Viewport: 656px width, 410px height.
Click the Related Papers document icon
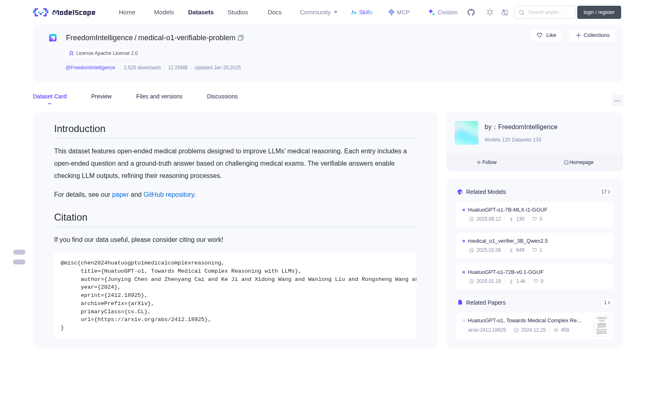click(x=460, y=303)
